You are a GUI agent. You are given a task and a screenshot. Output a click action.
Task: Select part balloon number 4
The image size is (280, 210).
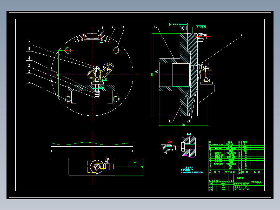click(x=29, y=58)
